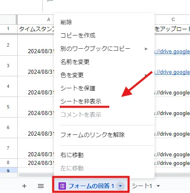The width and height of the screenshot is (190, 193).
Task: Click the 2024/08/31 cell in row 7
Action: coord(36,148)
